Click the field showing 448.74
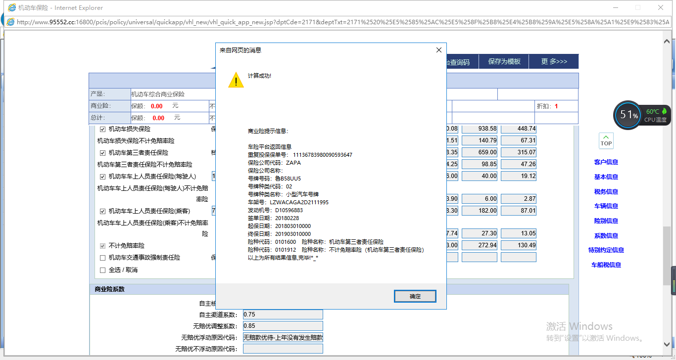 tap(519, 129)
